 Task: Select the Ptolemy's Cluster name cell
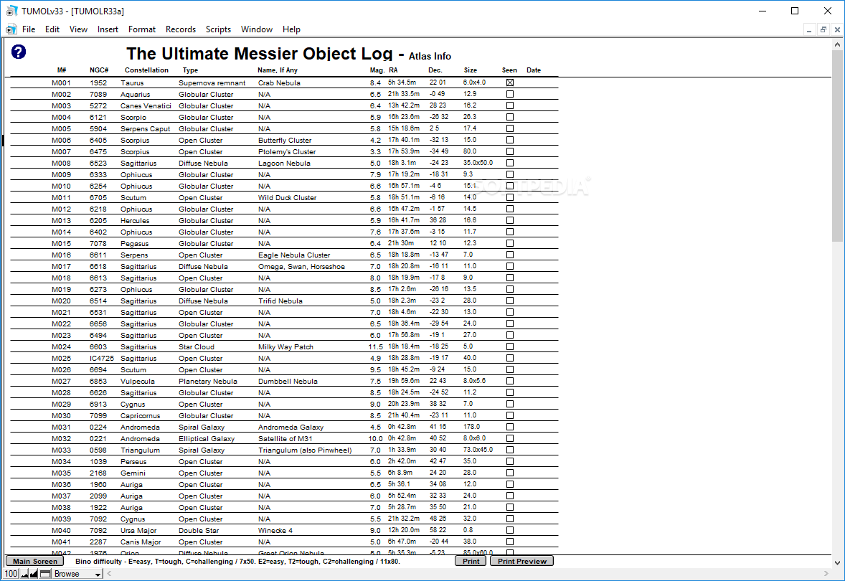click(x=287, y=151)
